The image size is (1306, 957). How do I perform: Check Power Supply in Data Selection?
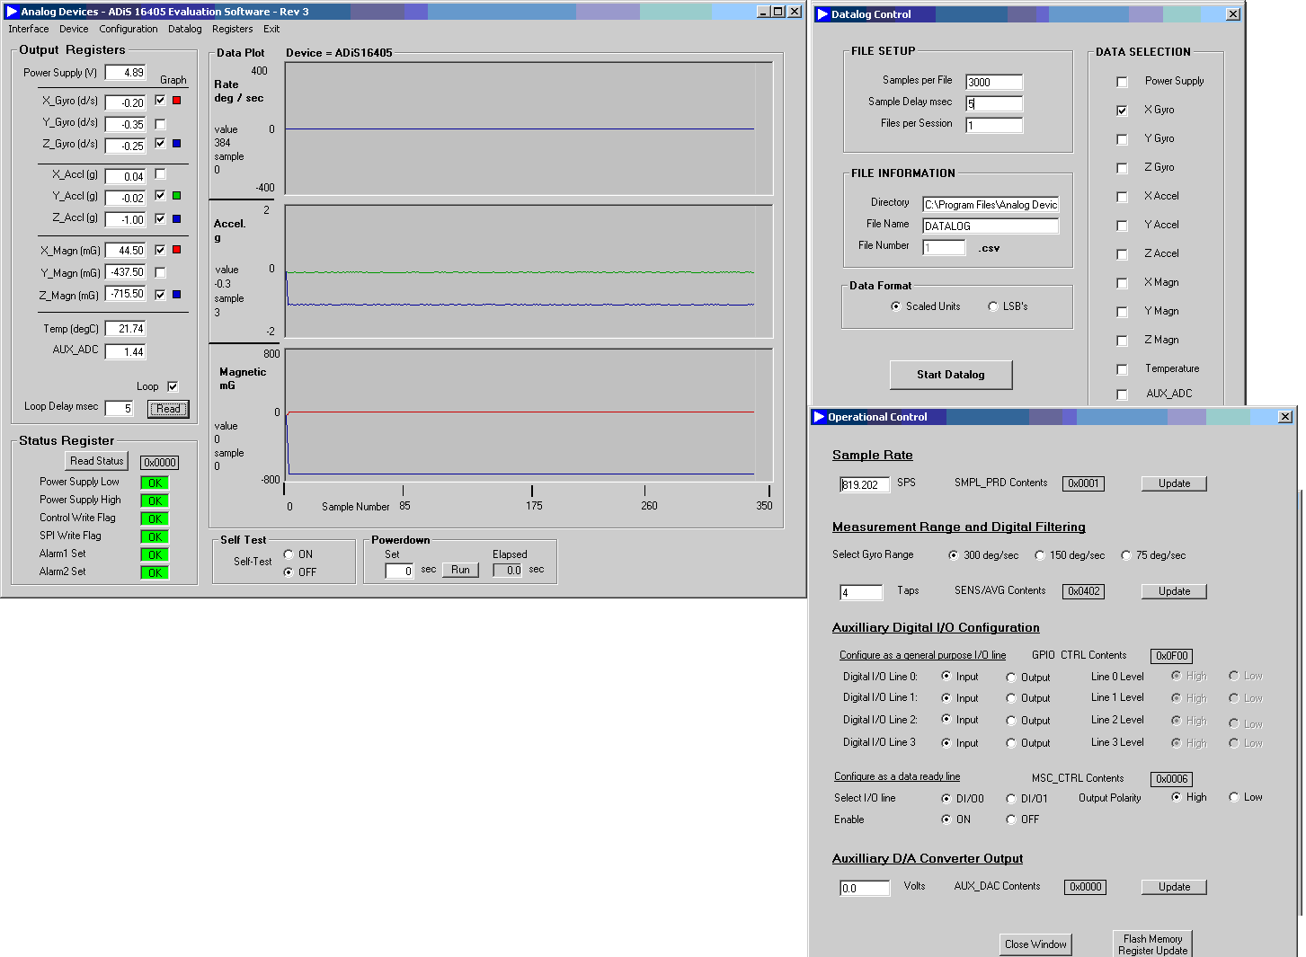click(1122, 82)
